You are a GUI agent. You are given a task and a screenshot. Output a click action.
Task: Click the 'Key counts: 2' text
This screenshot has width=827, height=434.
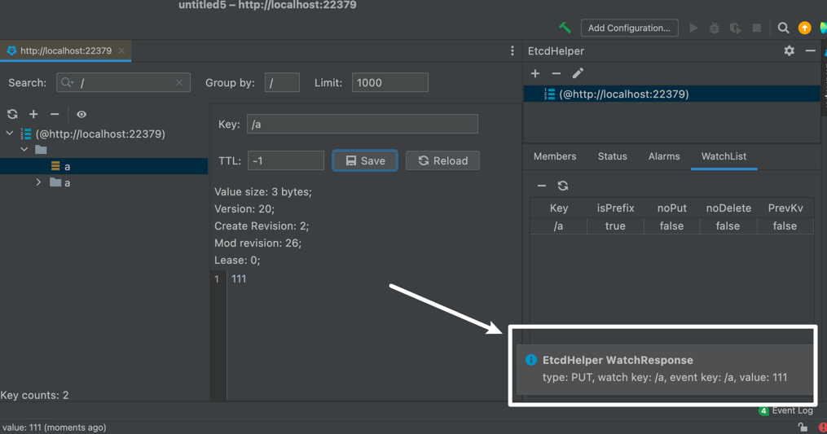pos(34,395)
